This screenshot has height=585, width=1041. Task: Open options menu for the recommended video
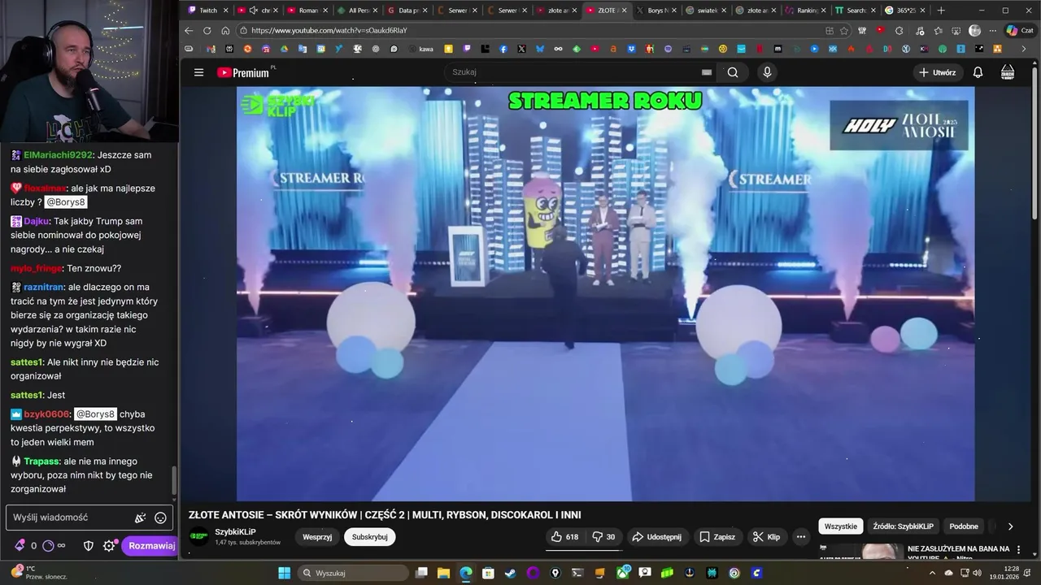click(x=1018, y=550)
